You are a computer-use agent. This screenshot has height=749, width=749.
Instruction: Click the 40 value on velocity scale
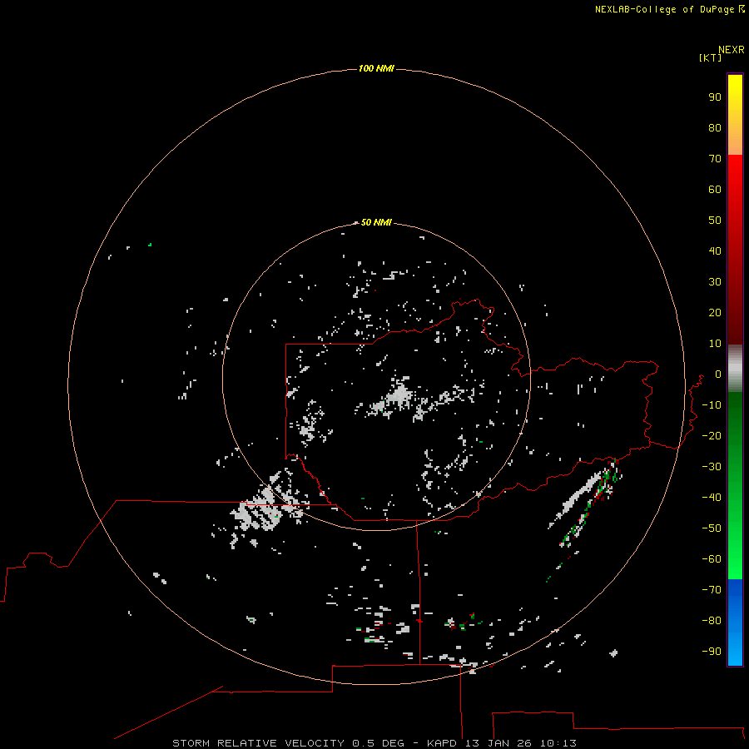tap(715, 251)
